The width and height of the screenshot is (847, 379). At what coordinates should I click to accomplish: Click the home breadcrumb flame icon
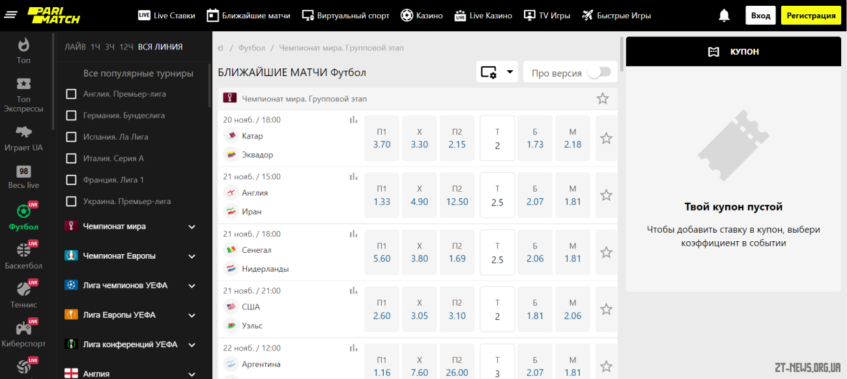[x=221, y=48]
